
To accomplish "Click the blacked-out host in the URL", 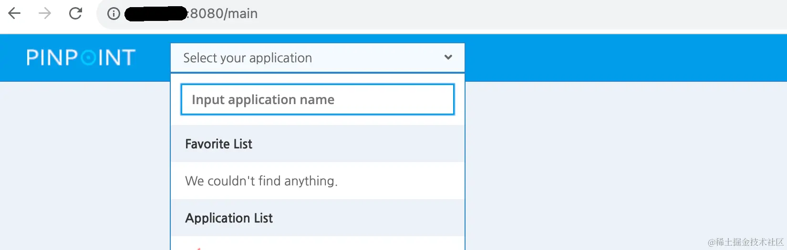I will [x=156, y=13].
